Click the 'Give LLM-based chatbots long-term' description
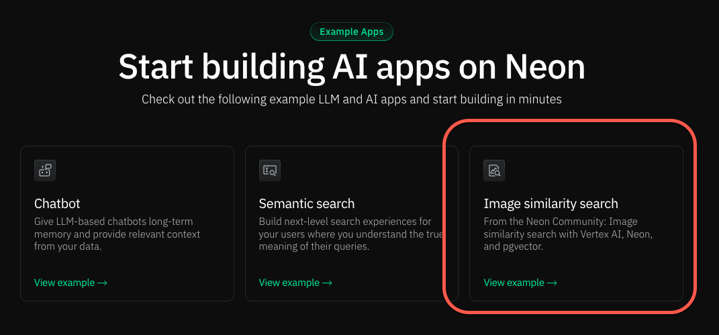Screen dimensions: 719x335 [x=117, y=234]
